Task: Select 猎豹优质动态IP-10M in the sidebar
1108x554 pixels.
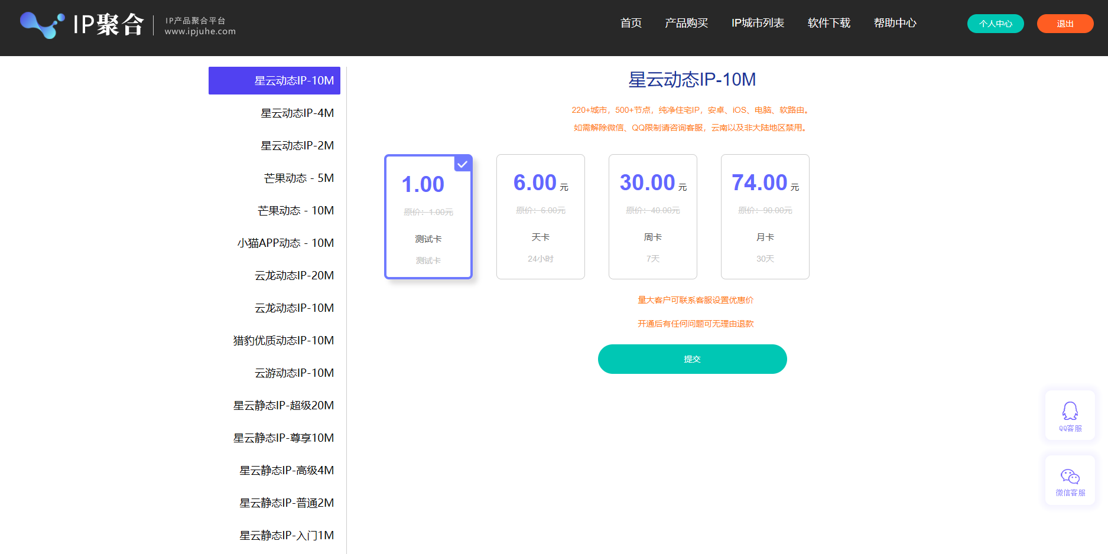Action: [284, 340]
